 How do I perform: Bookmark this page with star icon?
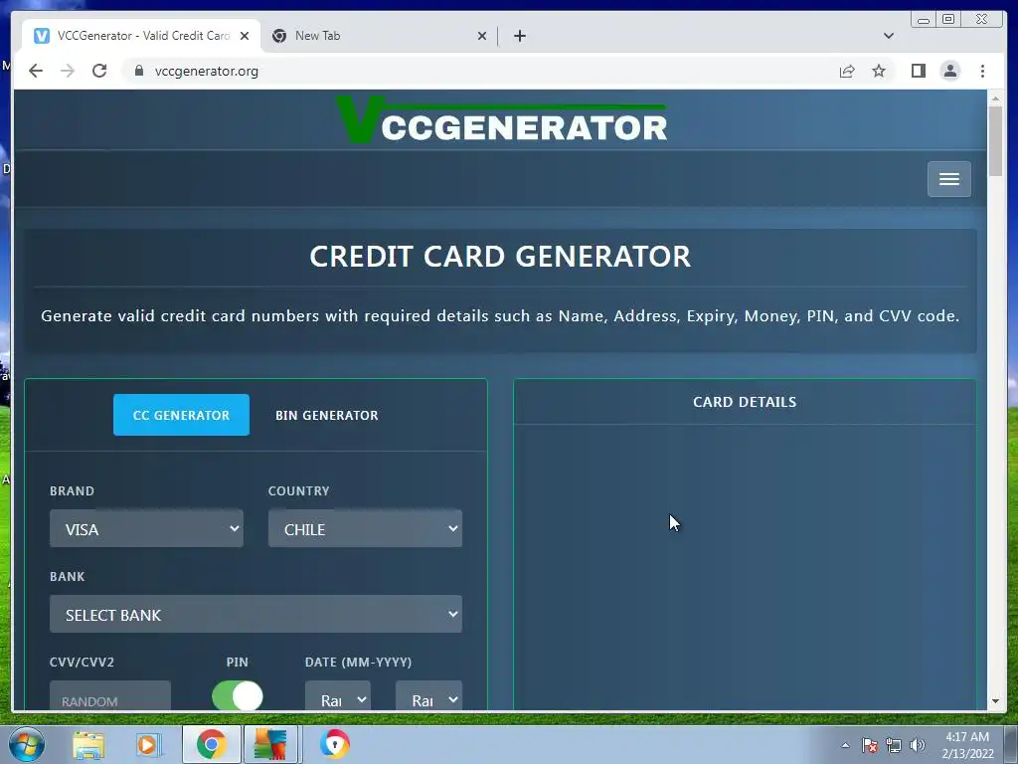pyautogui.click(x=879, y=71)
